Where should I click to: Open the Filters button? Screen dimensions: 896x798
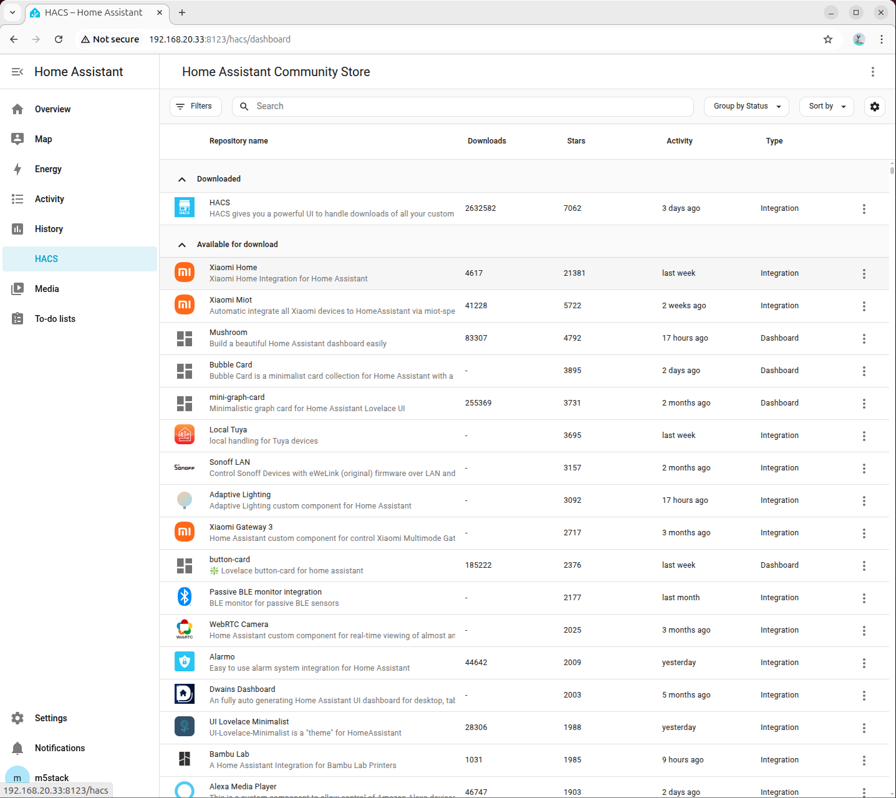pos(195,107)
